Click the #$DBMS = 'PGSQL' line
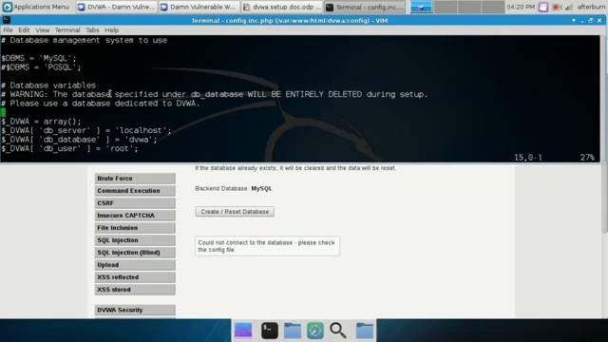This screenshot has height=342, width=608. click(x=41, y=67)
